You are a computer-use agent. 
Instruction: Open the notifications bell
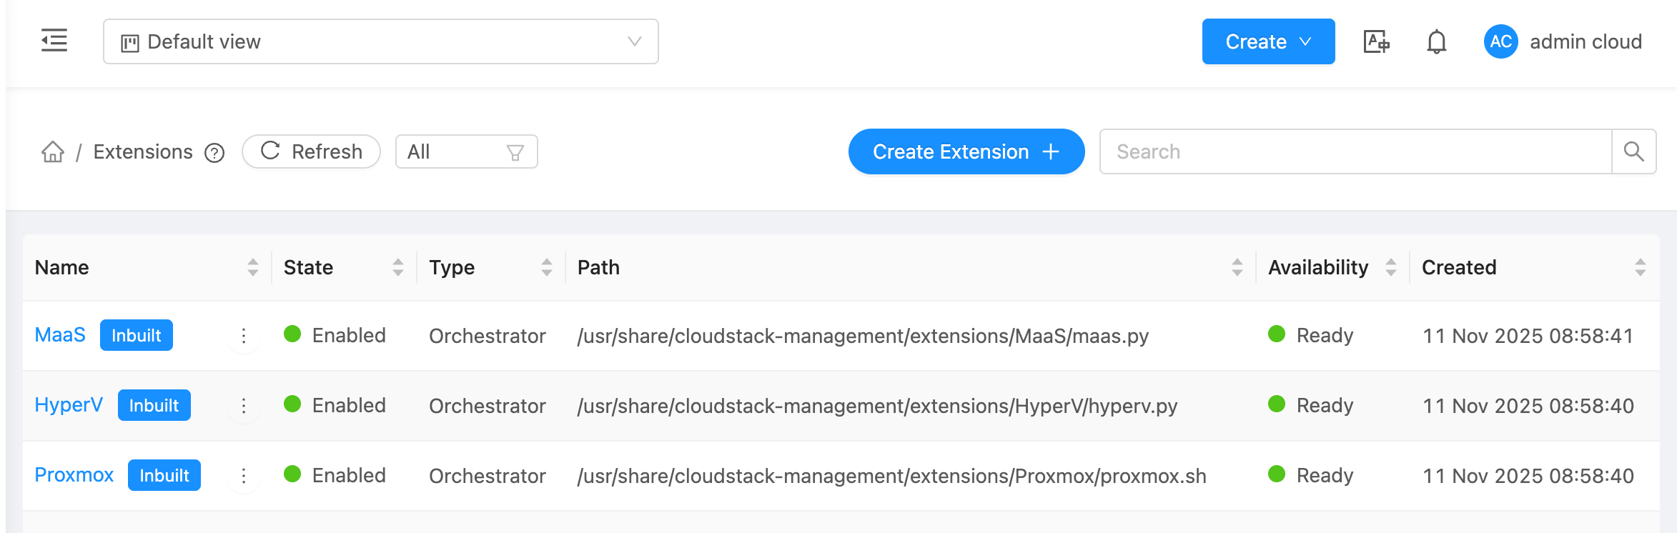(x=1436, y=41)
